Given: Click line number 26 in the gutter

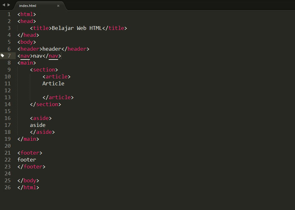Looking at the screenshot, I should [x=7, y=187].
